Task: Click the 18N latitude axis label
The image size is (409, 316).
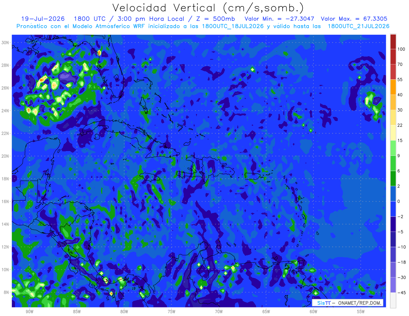Action: 6,179
